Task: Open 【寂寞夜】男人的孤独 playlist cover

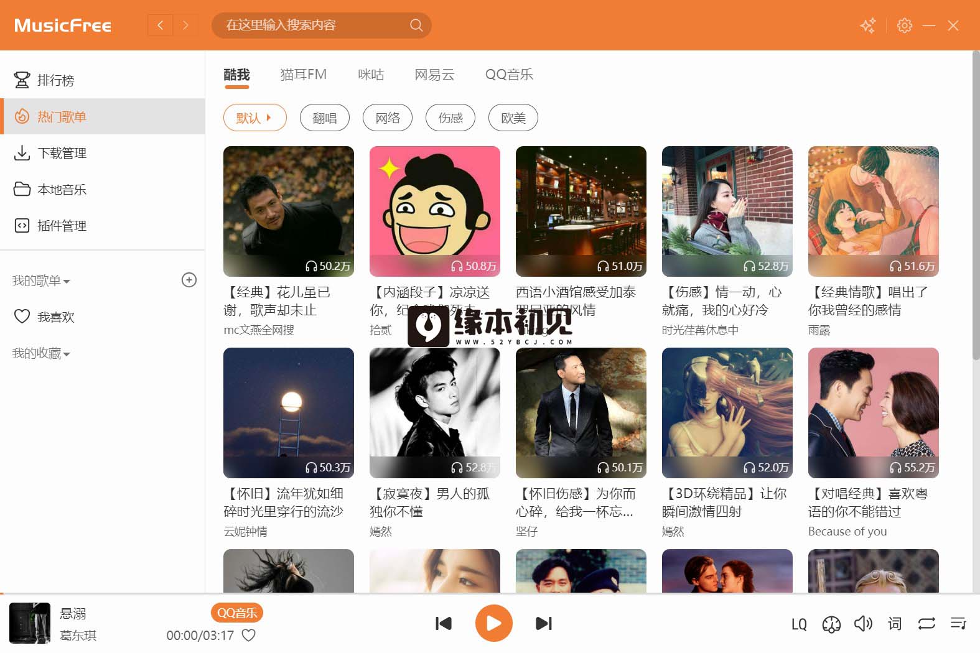Action: (x=435, y=413)
